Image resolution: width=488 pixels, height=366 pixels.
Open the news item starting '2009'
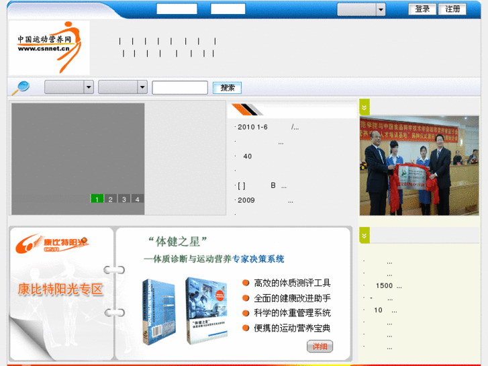tap(264, 200)
